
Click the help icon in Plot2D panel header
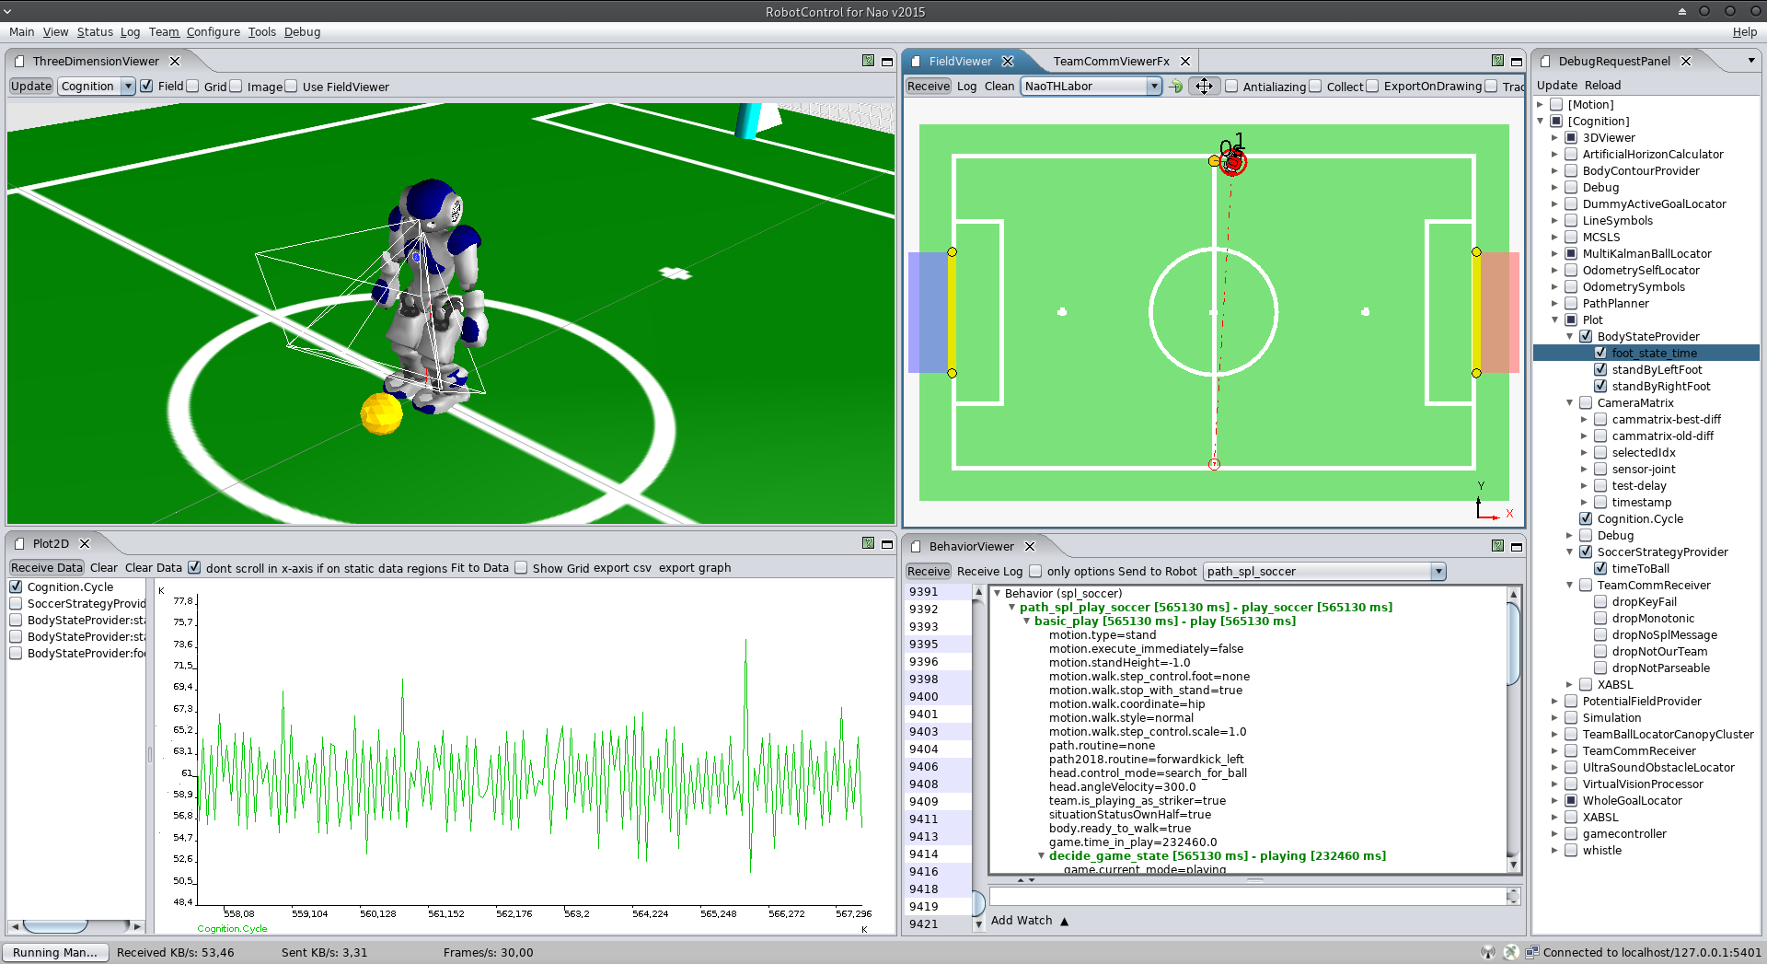click(x=868, y=543)
